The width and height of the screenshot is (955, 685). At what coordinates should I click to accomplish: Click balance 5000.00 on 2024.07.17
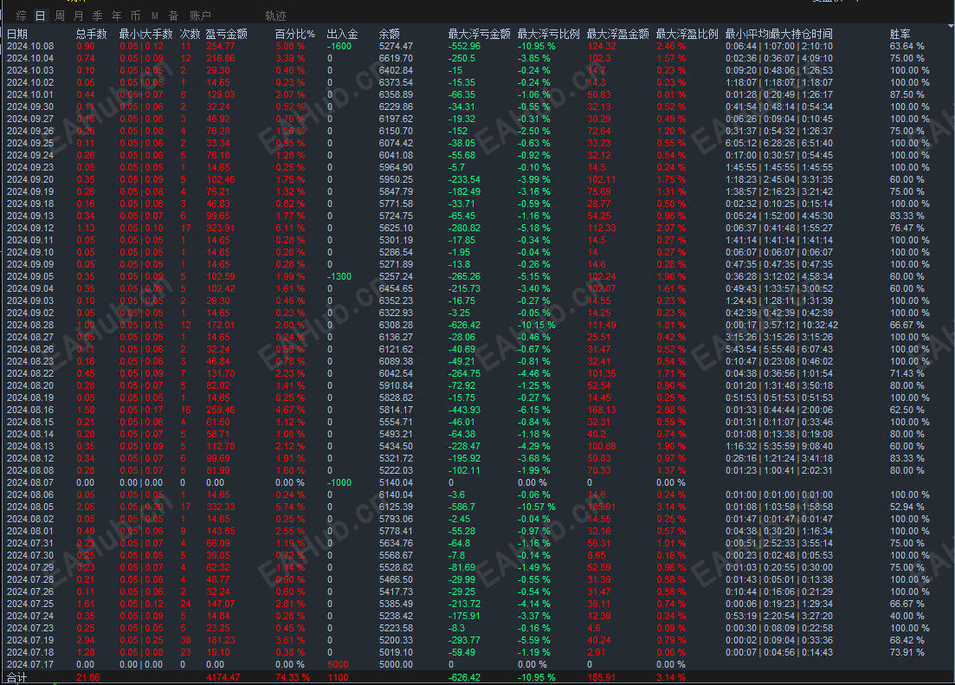point(396,665)
